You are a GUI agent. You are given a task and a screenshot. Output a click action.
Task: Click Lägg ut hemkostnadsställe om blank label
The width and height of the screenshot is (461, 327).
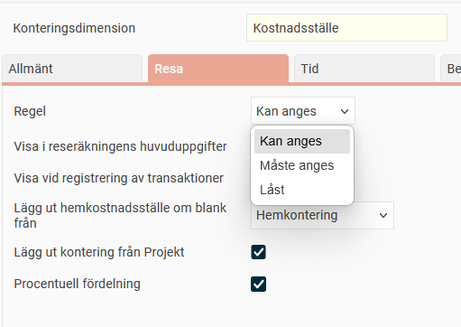(120, 215)
